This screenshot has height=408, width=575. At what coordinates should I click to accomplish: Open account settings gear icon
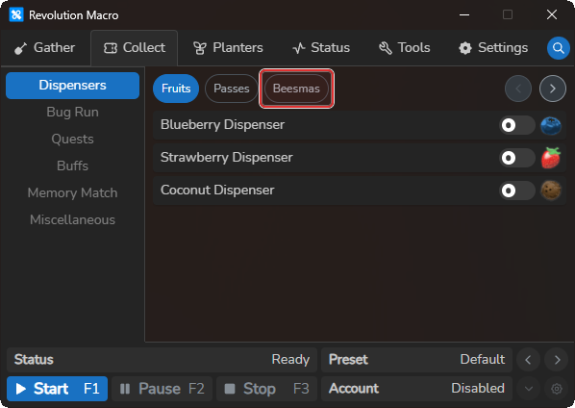tap(557, 389)
